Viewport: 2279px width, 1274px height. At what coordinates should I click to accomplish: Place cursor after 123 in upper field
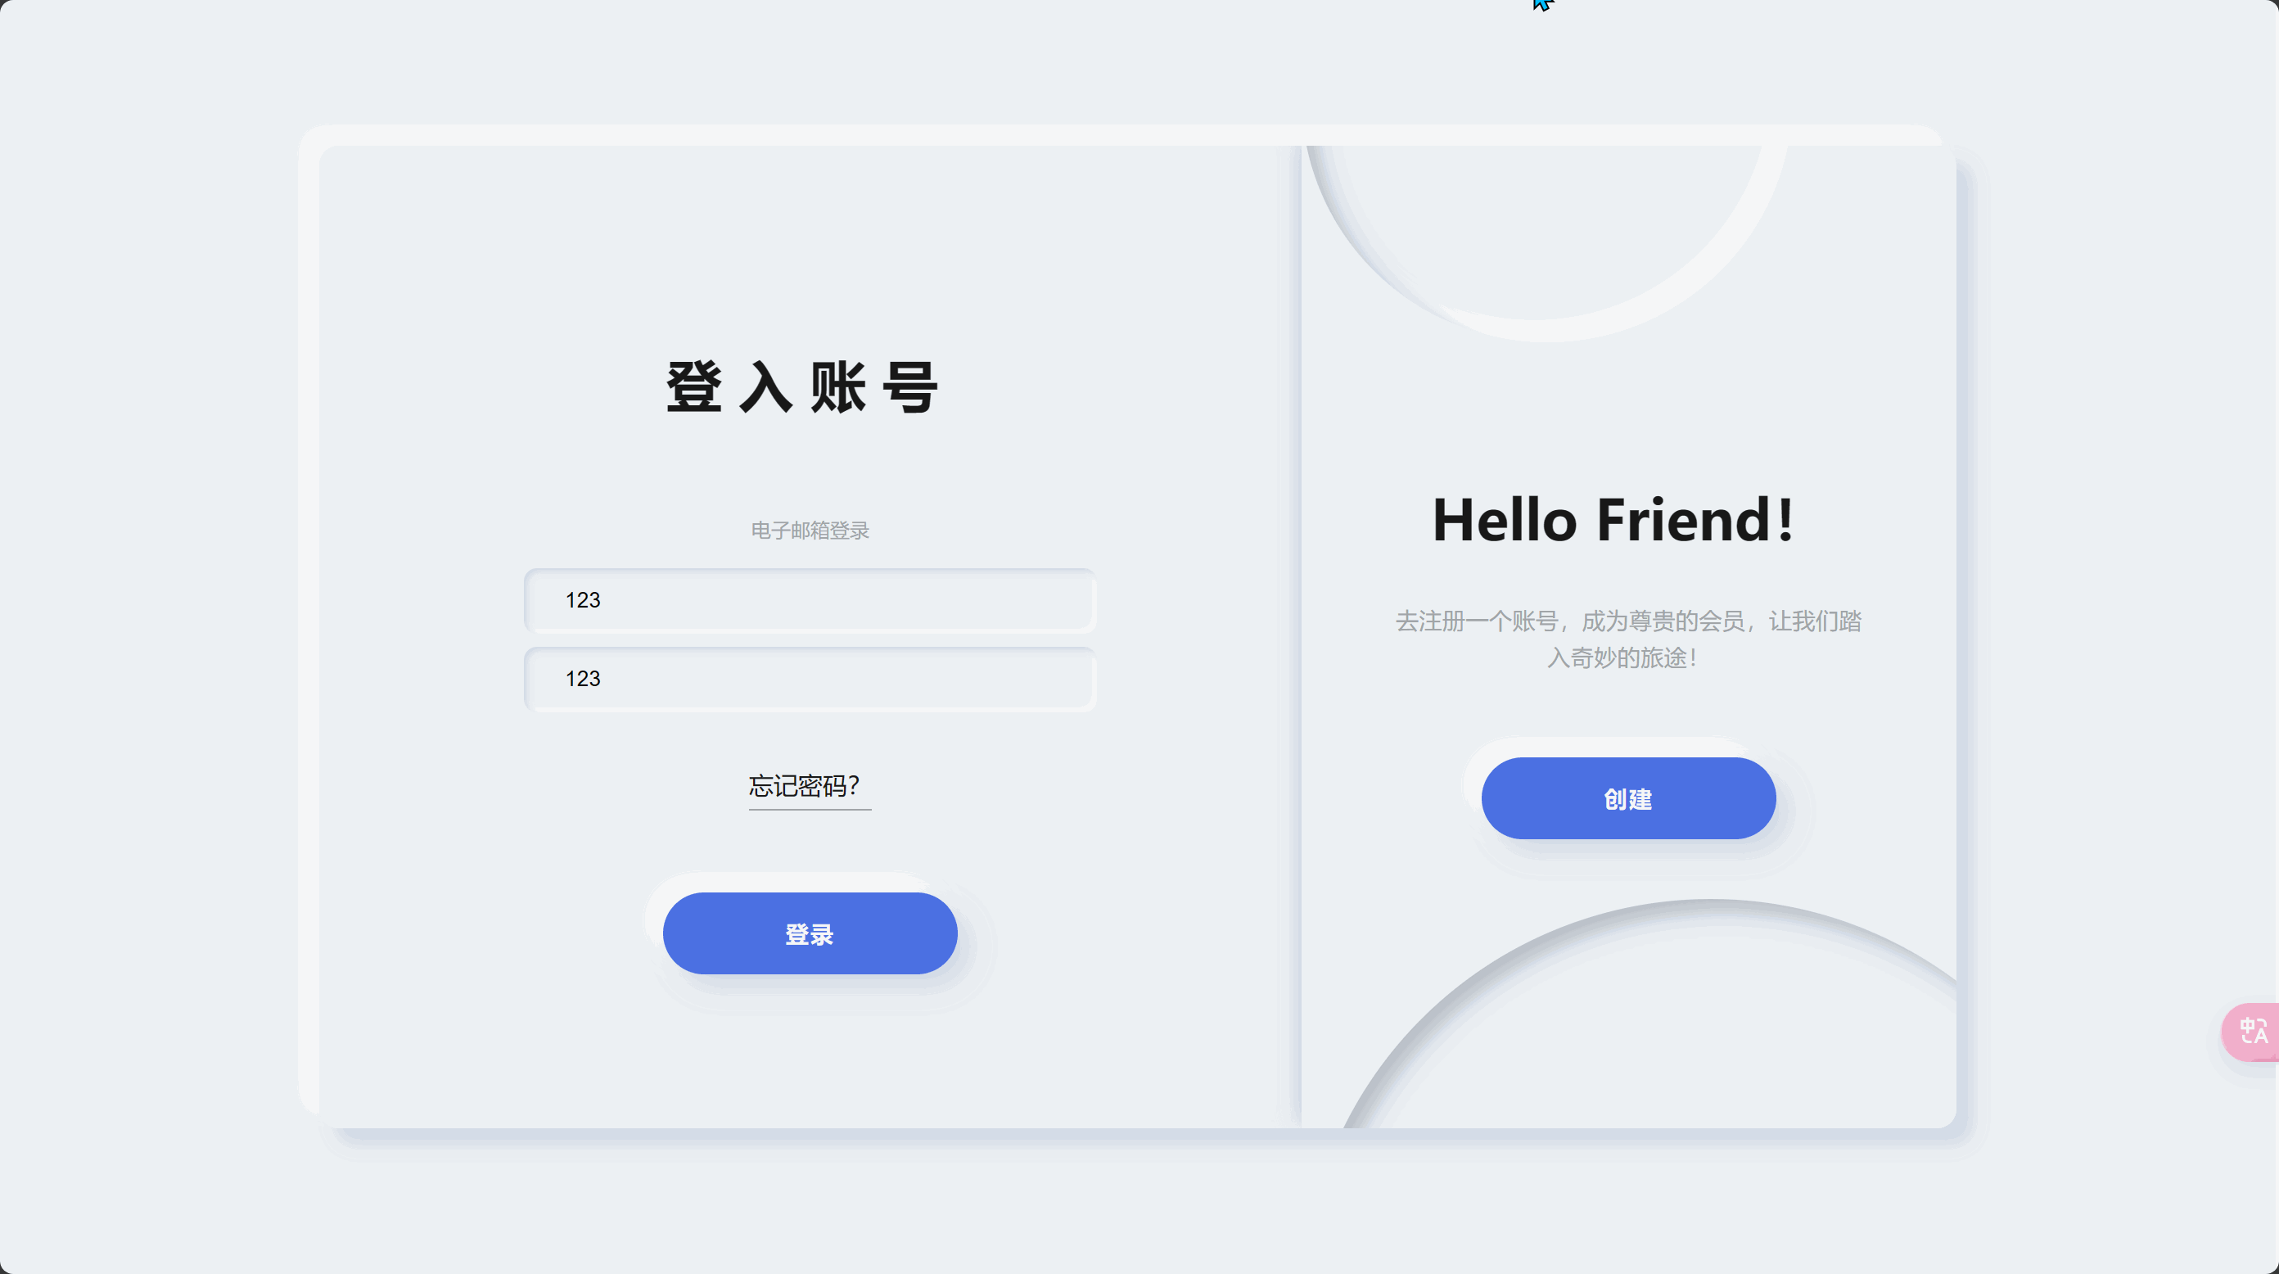point(602,601)
